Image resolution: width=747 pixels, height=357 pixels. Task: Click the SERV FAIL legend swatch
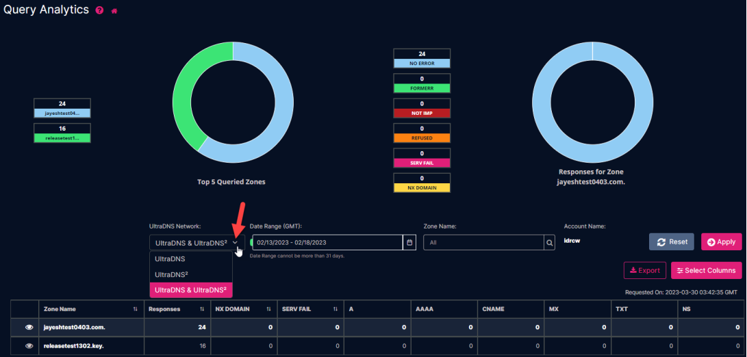422,163
